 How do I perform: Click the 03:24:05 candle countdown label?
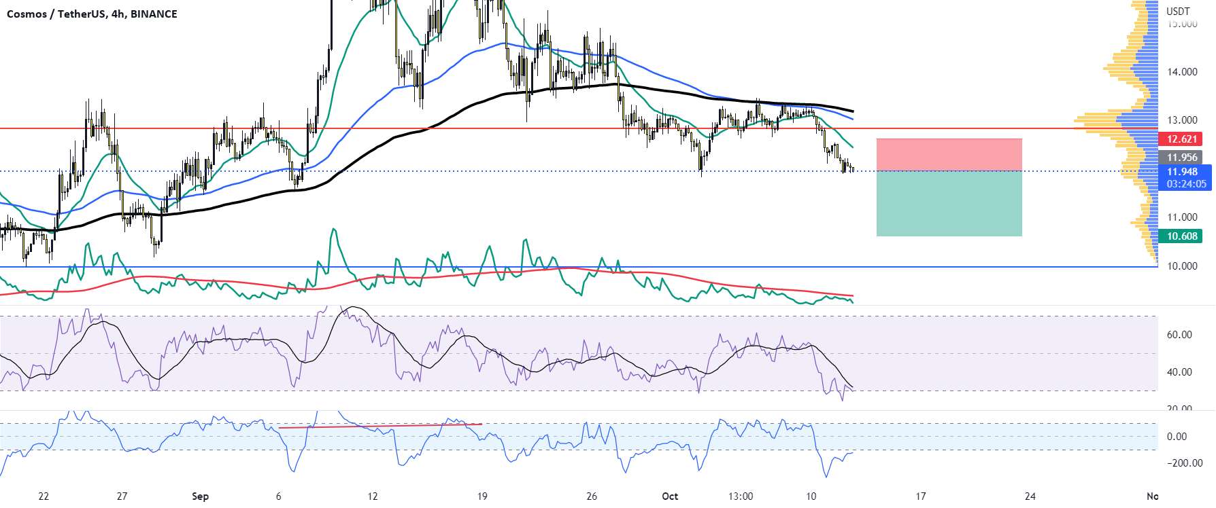tap(1186, 184)
